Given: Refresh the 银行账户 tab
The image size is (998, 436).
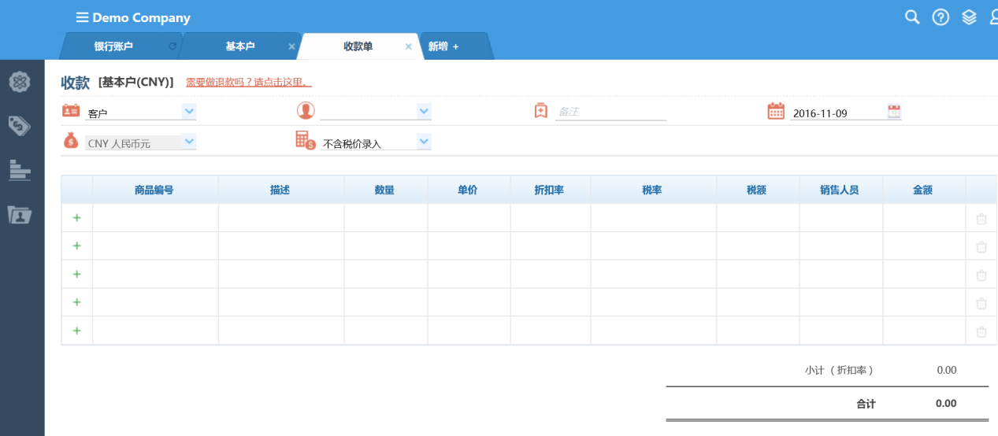Looking at the screenshot, I should 173,46.
